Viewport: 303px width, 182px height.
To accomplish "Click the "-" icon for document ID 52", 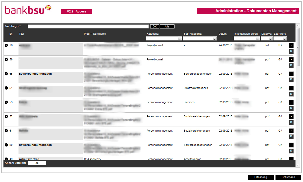I will 291,116.
